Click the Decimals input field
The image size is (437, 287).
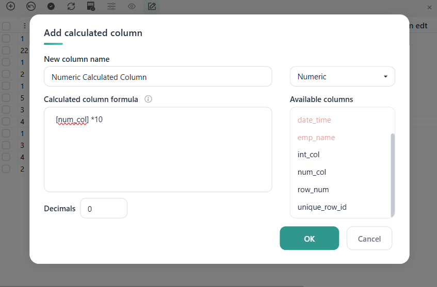click(104, 208)
